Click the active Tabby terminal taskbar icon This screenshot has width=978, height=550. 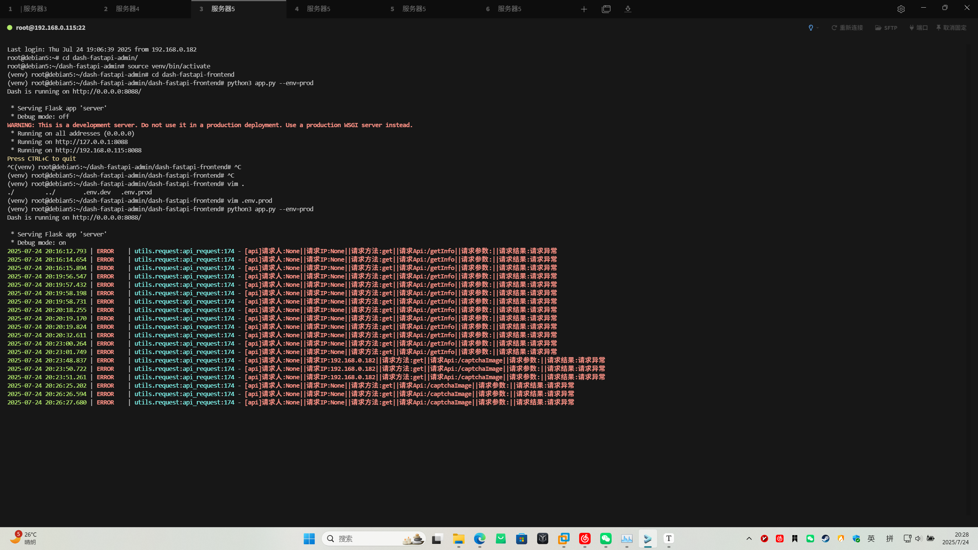[x=648, y=539]
